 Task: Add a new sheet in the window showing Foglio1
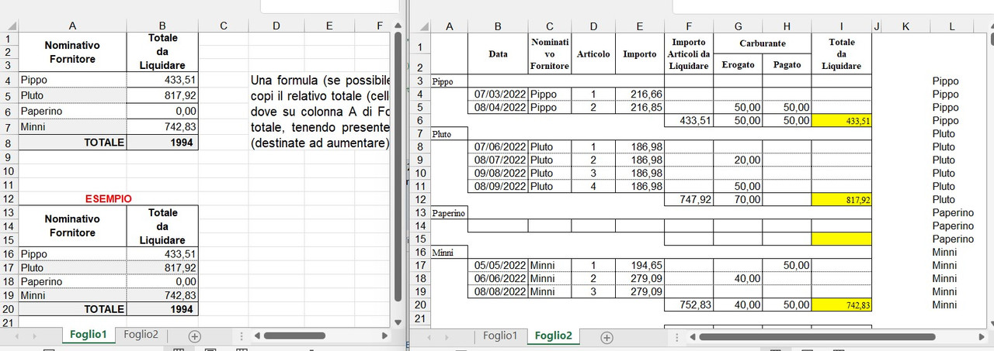[195, 336]
